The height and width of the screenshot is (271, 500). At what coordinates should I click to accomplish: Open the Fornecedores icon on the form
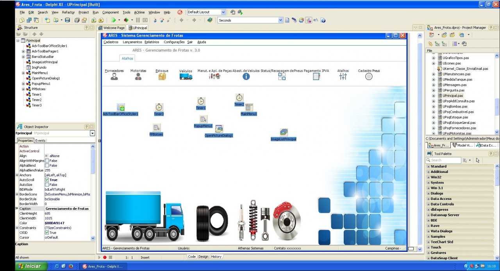coord(114,76)
